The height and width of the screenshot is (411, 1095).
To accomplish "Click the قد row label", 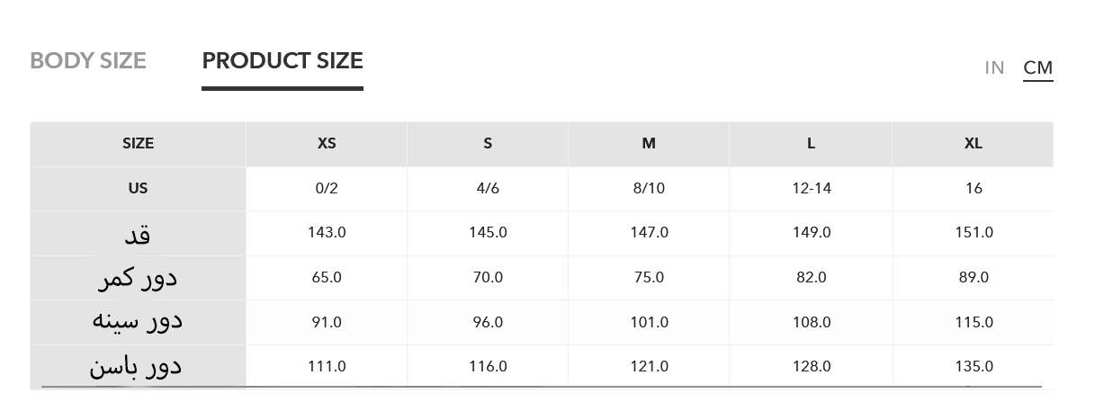I will coord(138,234).
